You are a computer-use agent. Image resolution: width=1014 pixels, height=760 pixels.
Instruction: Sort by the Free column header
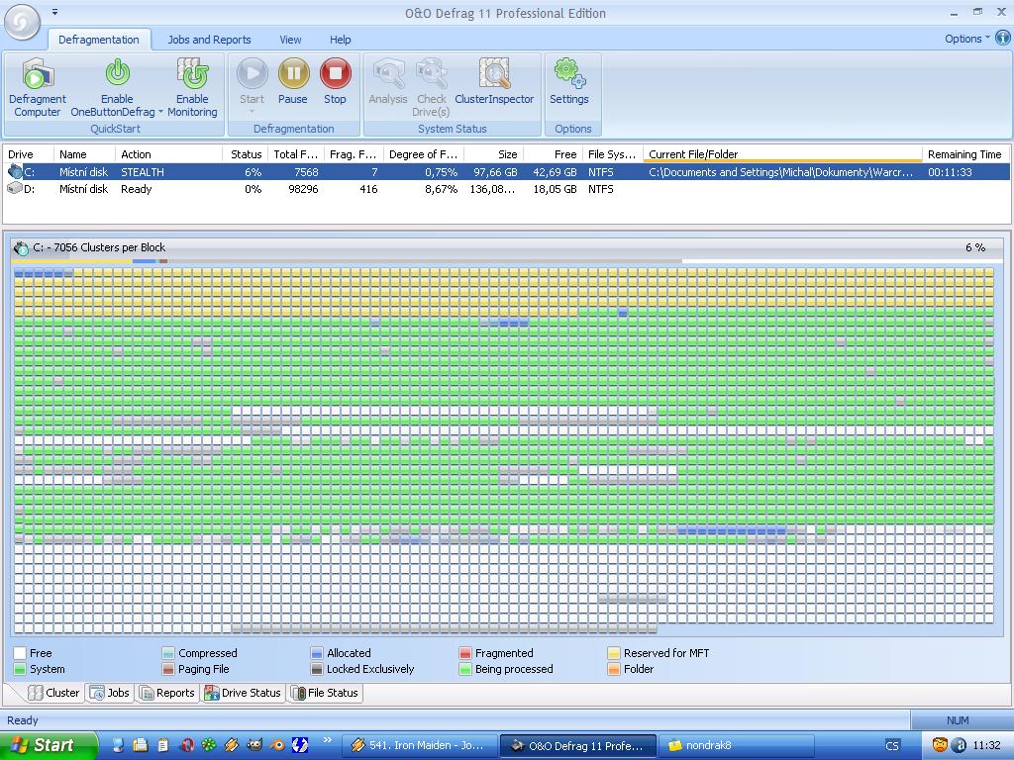(553, 154)
